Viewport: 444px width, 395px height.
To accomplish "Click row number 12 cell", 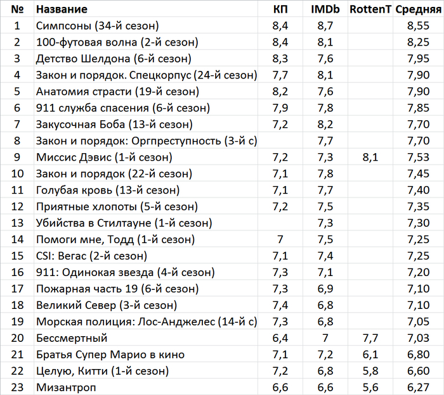I will (18, 206).
